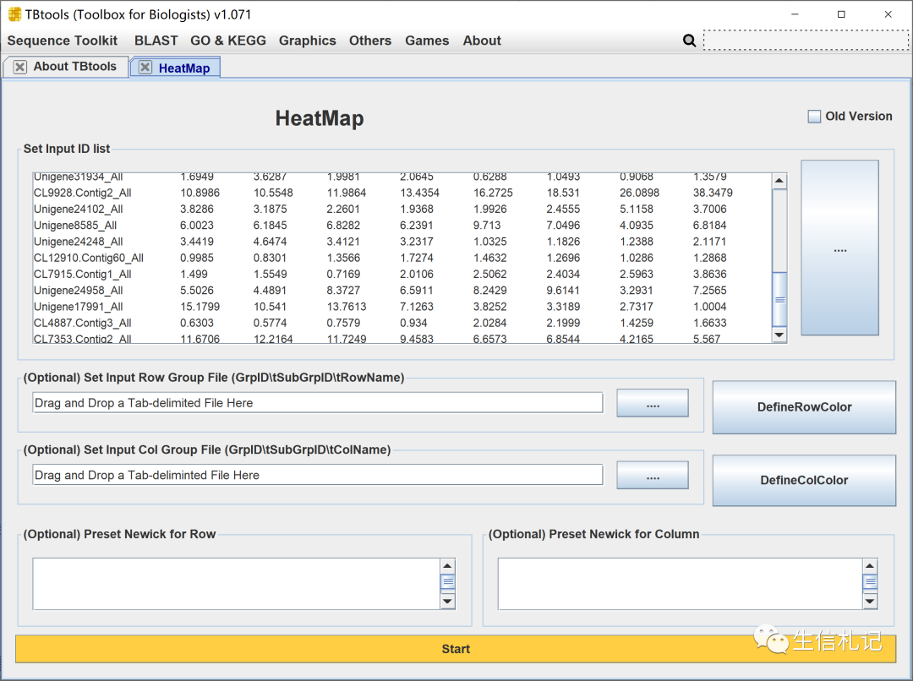Screen dimensions: 913x681
Task: Open the BLAST menu
Action: (156, 41)
